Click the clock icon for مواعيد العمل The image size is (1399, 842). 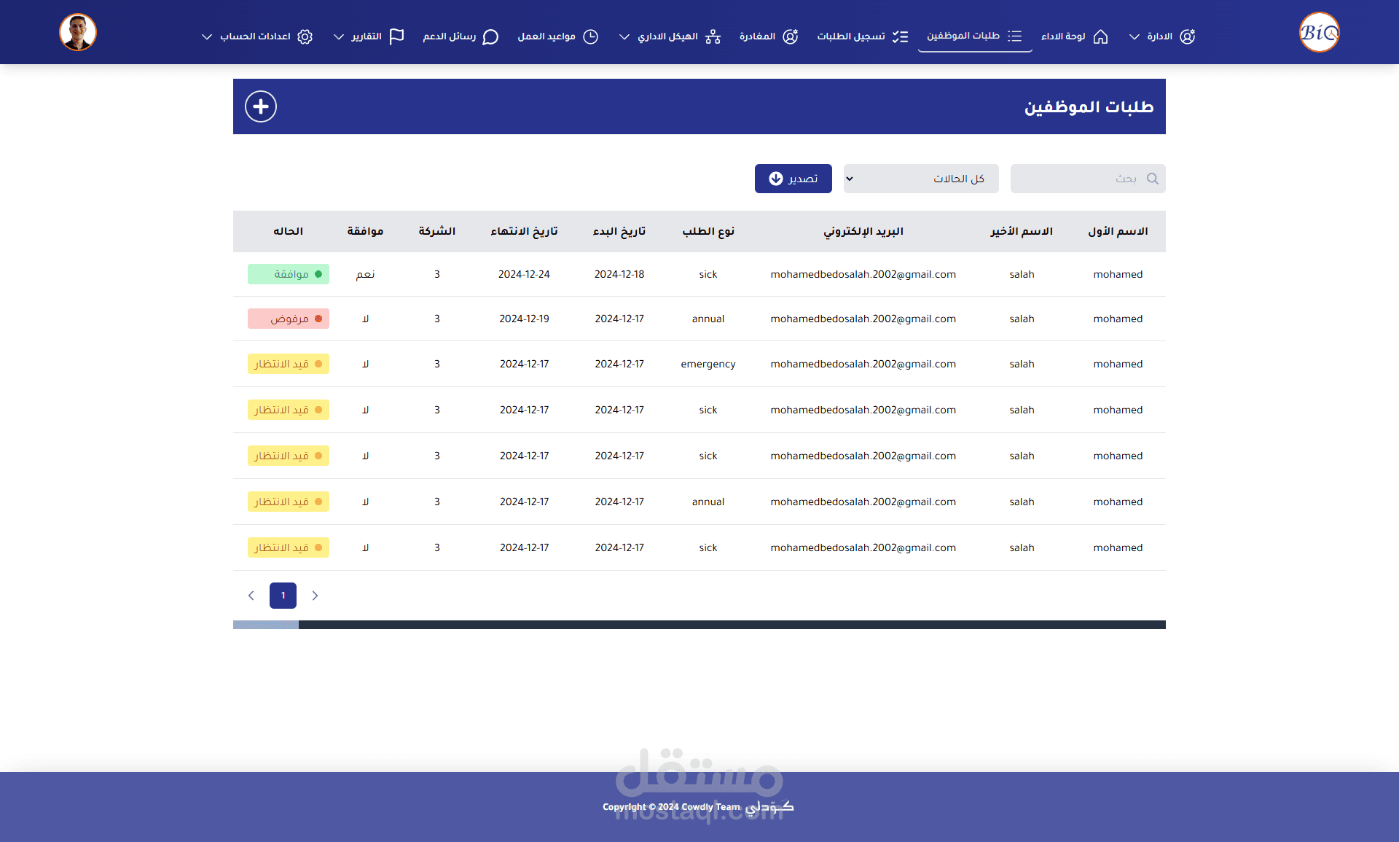(x=590, y=36)
